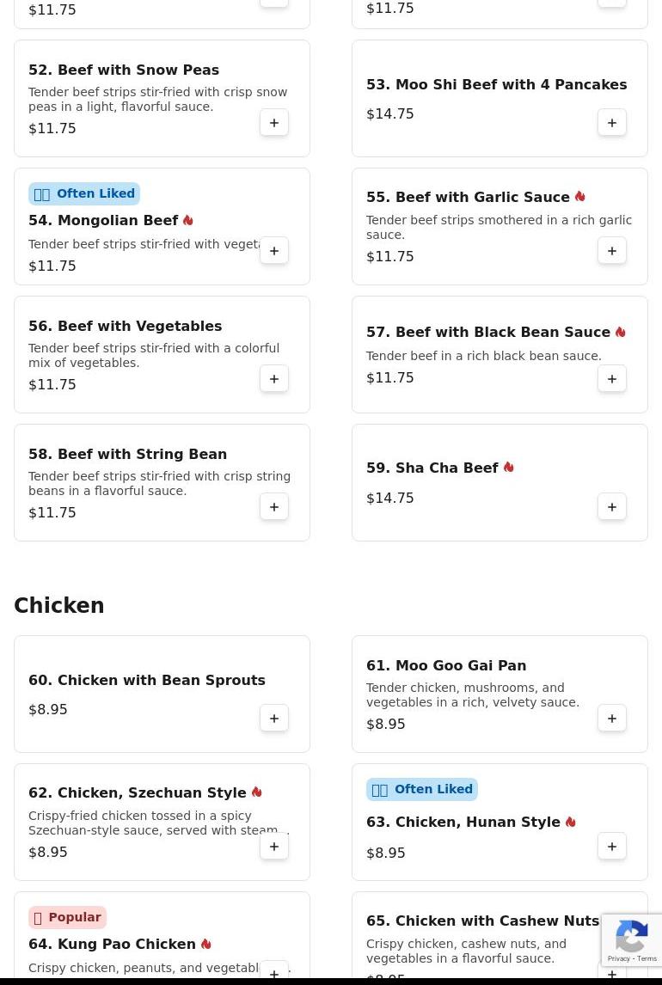This screenshot has width=662, height=985.
Task: Add Chicken, Hunan Style to order
Action: (612, 847)
